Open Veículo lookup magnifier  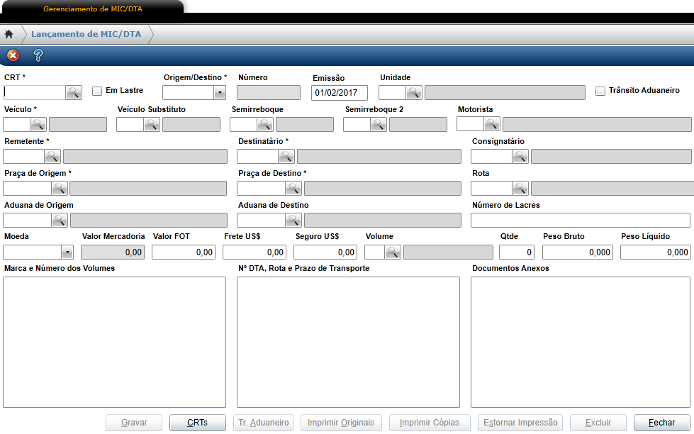pos(38,124)
